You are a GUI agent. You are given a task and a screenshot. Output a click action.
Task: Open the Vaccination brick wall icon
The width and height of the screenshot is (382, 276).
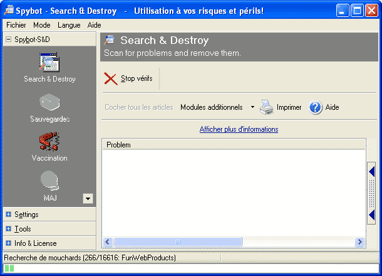(x=49, y=141)
